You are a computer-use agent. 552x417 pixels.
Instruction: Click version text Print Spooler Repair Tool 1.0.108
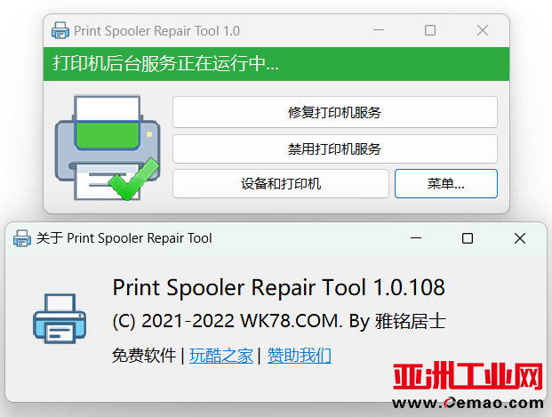[x=278, y=287]
